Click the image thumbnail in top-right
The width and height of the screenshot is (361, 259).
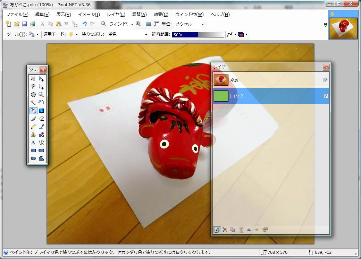tap(343, 29)
